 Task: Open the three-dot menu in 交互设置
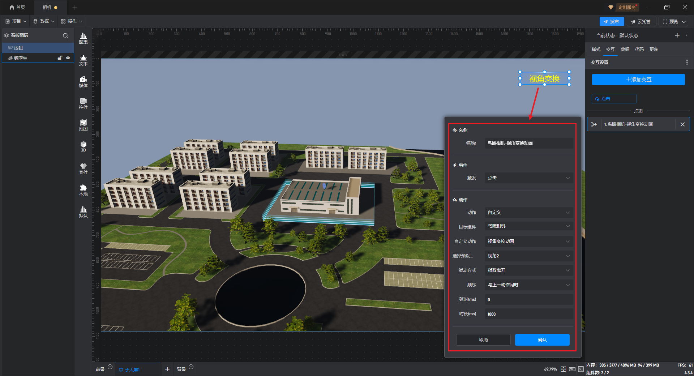pos(687,63)
